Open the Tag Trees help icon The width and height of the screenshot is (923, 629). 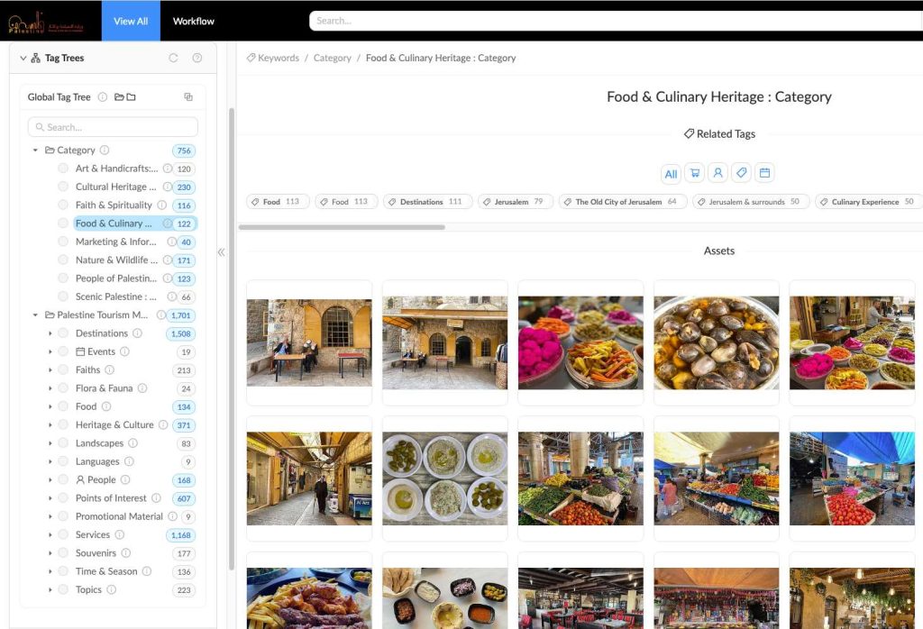point(197,59)
